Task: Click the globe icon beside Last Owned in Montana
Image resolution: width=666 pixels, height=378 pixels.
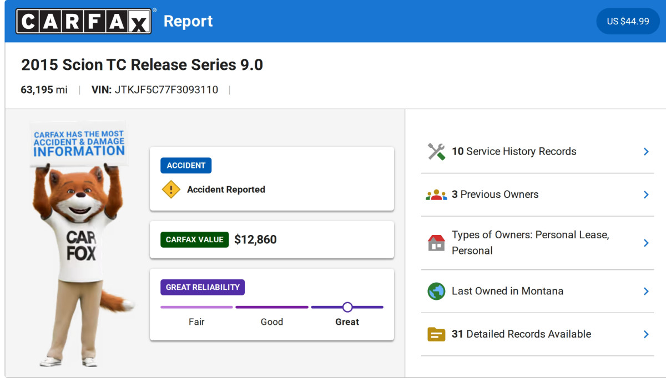Action: 436,291
